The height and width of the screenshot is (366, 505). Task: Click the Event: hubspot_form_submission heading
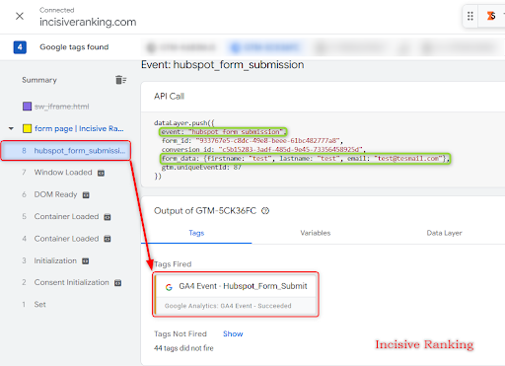coord(222,65)
